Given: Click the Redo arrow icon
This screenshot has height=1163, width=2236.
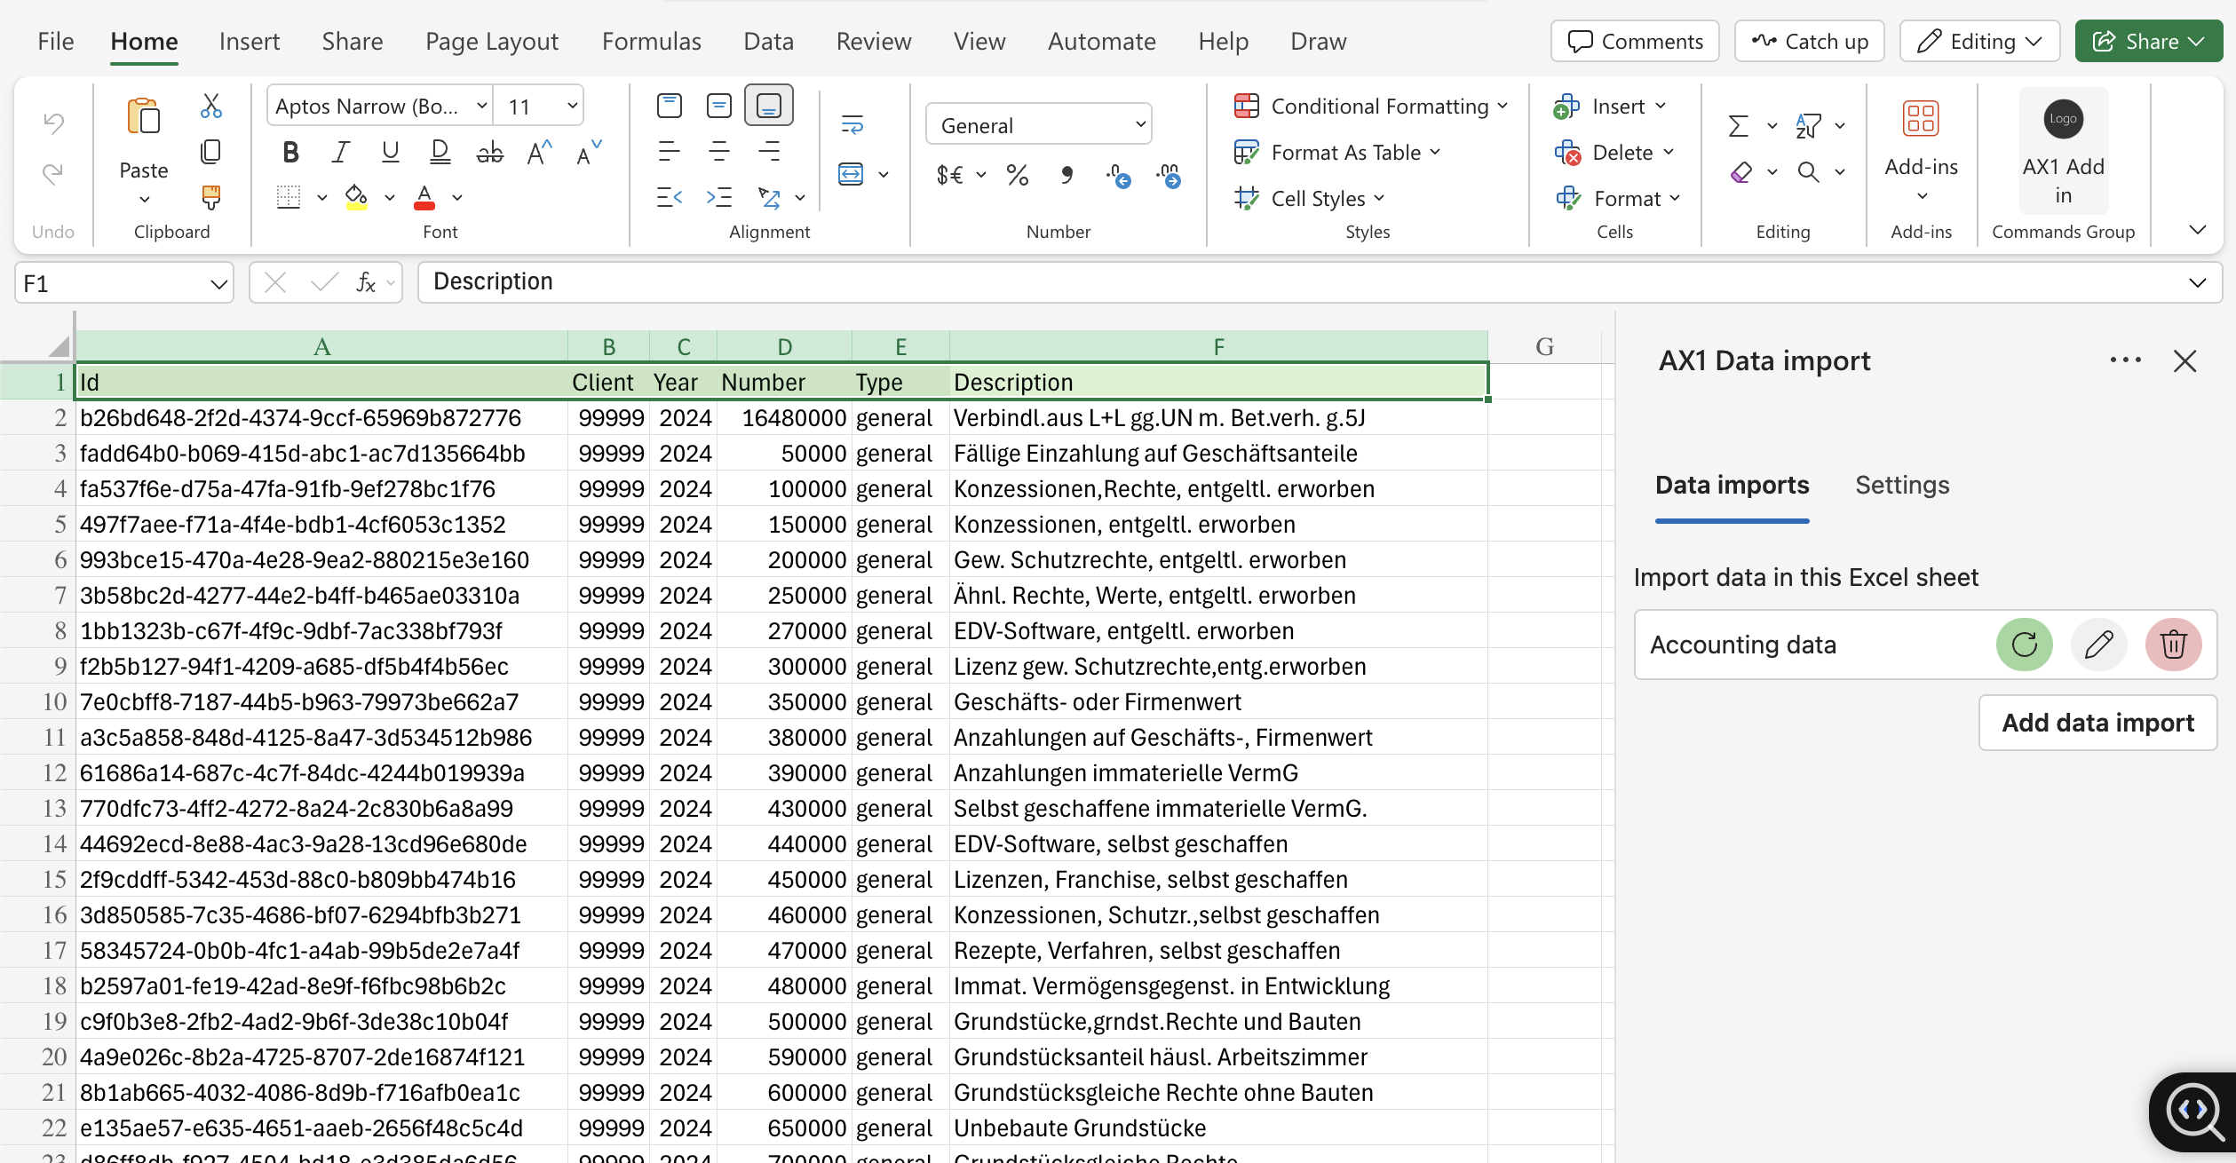Looking at the screenshot, I should [53, 172].
